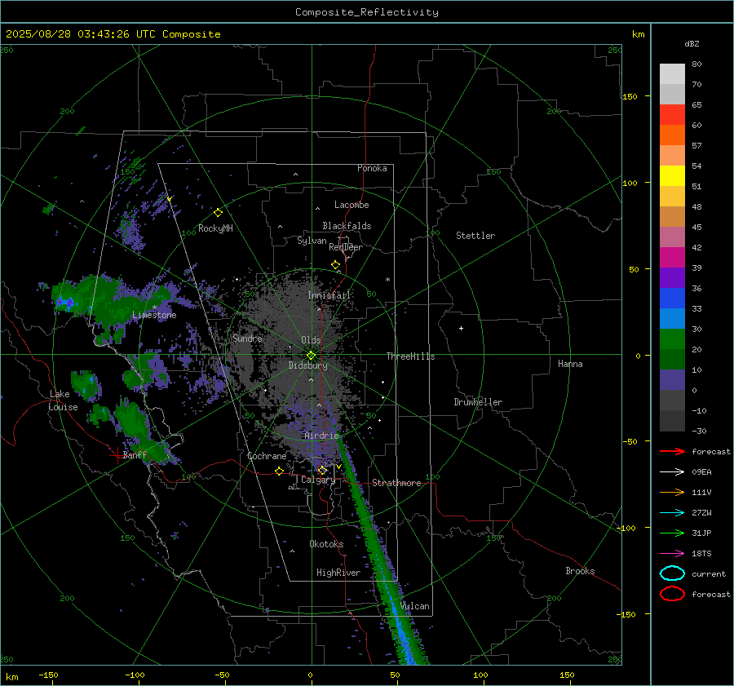Screen dimensions: 734x686
Task: Select the yellow 54-51 dBZ swatch
Action: [x=672, y=175]
